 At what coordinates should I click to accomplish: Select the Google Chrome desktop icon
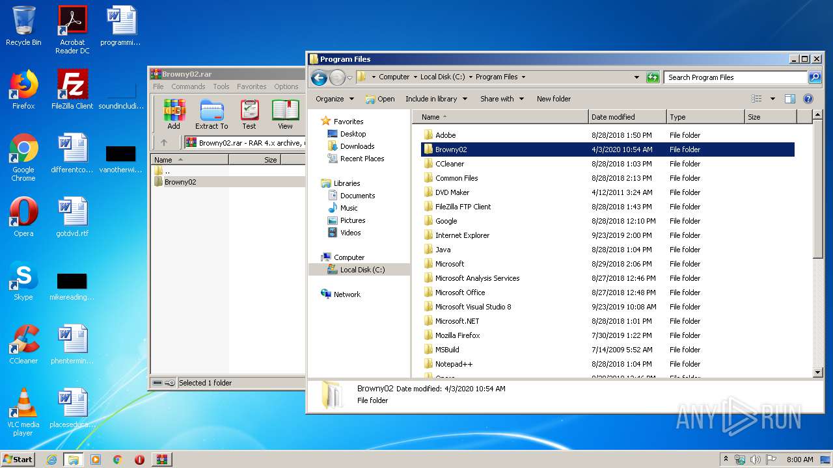23,157
